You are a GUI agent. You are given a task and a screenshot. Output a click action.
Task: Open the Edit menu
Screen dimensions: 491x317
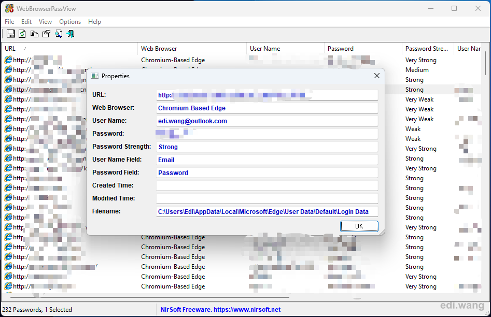[26, 22]
